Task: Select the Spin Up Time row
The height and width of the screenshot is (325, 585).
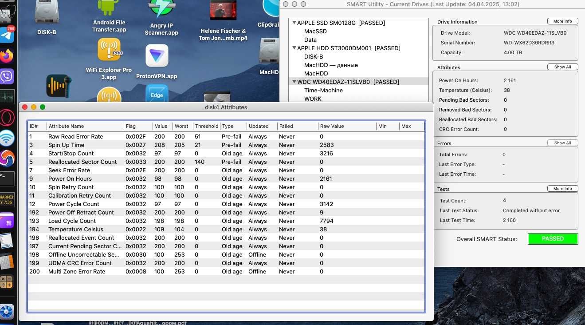Action: 226,145
